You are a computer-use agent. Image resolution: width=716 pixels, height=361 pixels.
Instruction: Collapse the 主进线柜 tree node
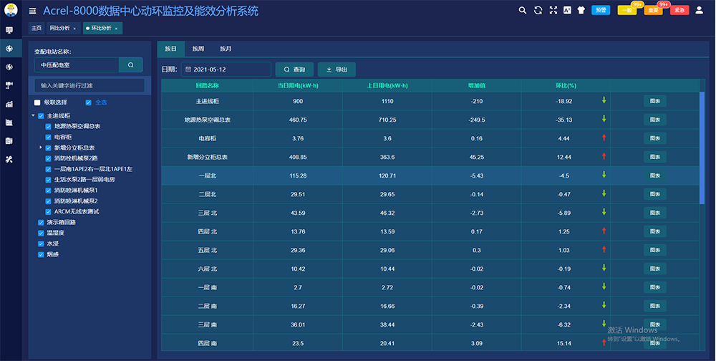pos(32,115)
